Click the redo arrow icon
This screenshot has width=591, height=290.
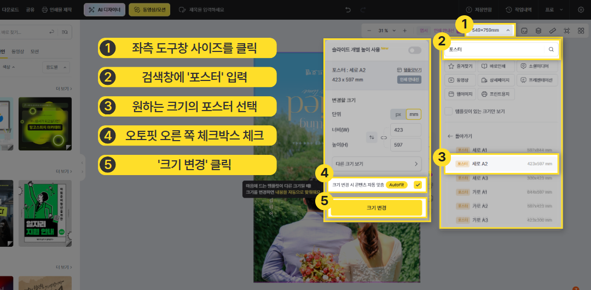click(x=363, y=10)
